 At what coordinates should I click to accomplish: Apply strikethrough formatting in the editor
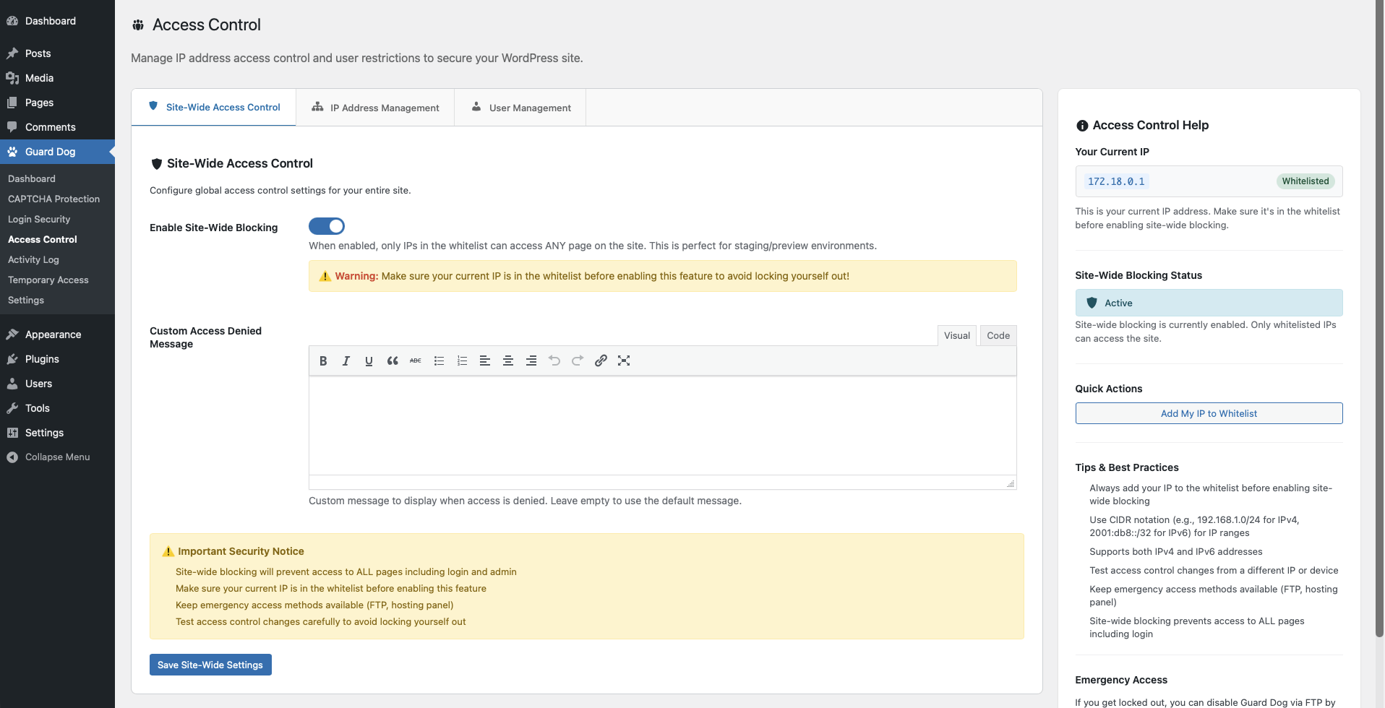(416, 361)
